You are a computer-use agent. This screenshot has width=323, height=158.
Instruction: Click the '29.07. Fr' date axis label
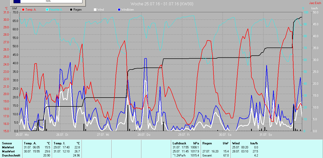[184, 135]
